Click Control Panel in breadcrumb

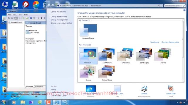(x=66, y=6)
